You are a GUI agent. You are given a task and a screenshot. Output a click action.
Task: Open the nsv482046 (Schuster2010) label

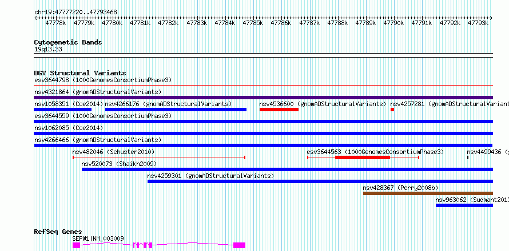point(113,152)
